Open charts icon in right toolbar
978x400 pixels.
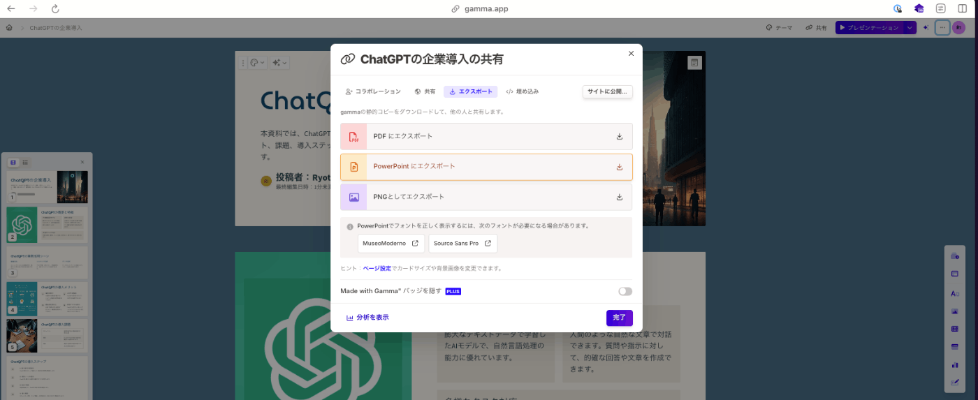click(955, 364)
